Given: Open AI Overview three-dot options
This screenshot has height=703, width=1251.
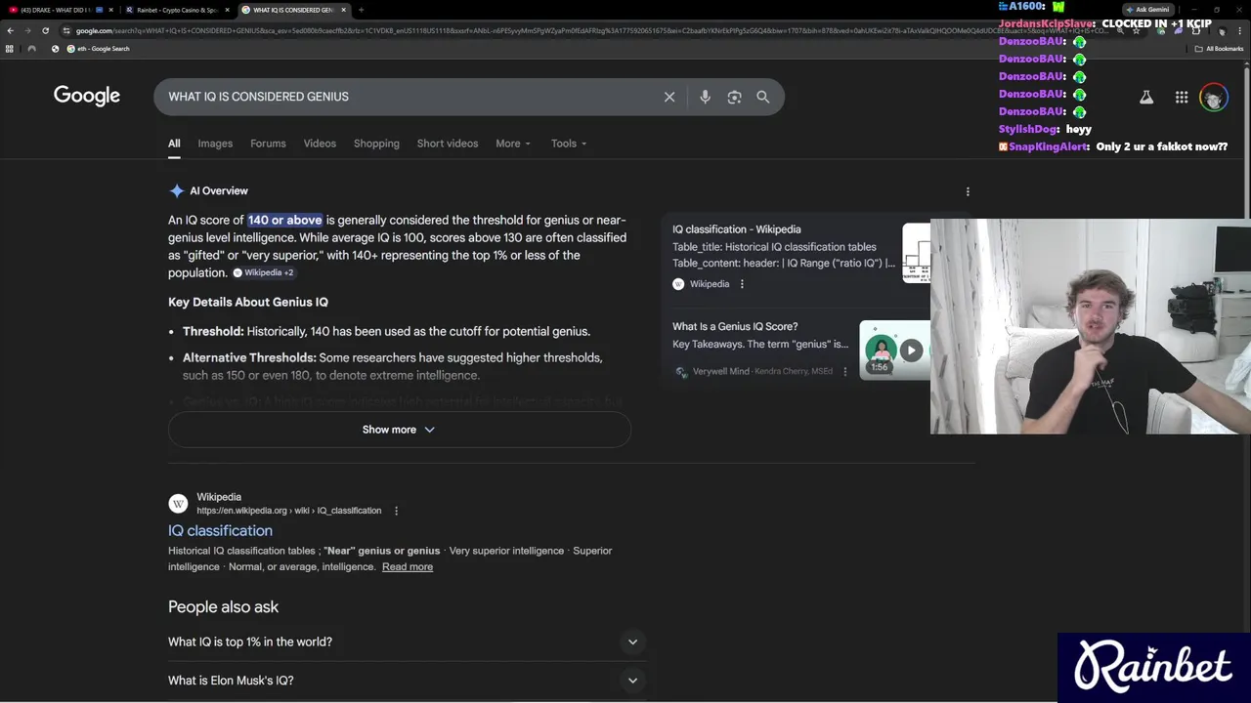Looking at the screenshot, I should pos(968,191).
